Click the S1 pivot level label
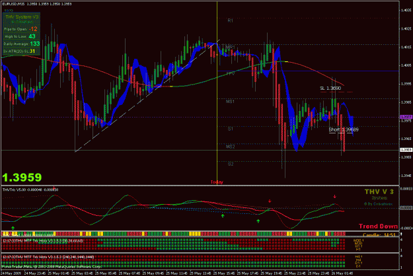The height and width of the screenshot is (276, 413). click(230, 129)
